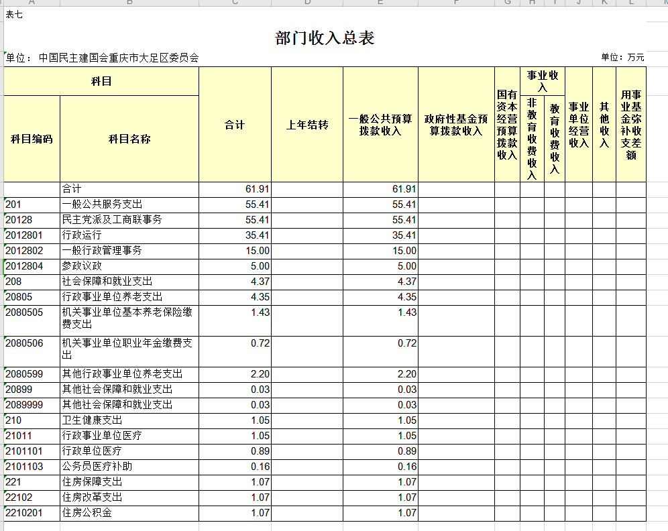Click the 住房保障支出 cell

(129, 482)
